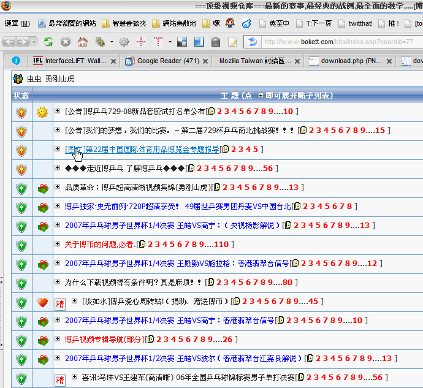Expand the 我们的梦想，我们的比赛 thread
The height and width of the screenshot is (388, 423).
click(58, 131)
